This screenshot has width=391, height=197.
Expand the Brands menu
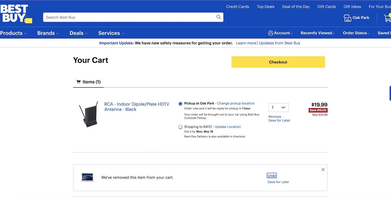[x=48, y=33]
